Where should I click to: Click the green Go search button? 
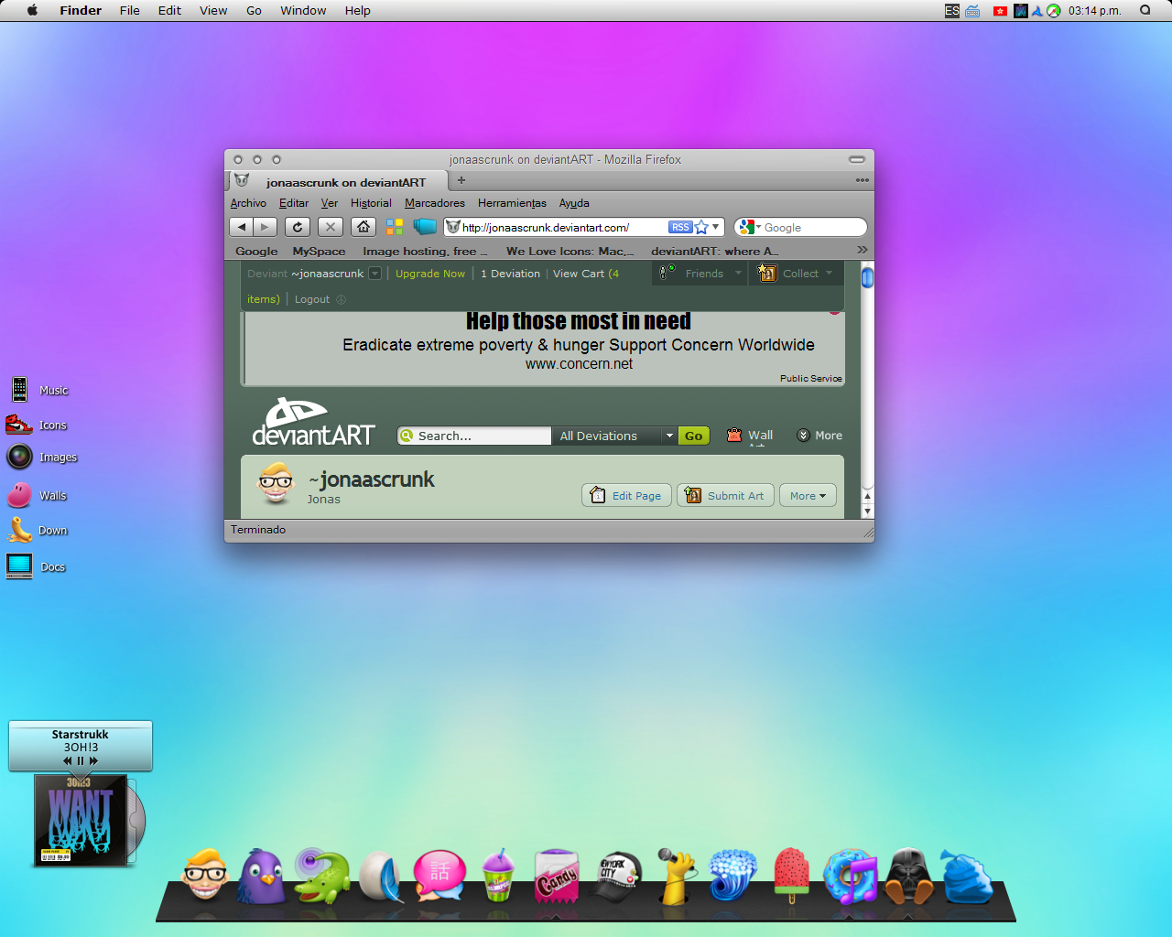694,436
